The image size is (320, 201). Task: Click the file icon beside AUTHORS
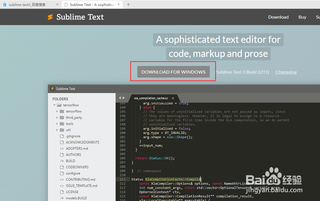pyautogui.click(x=62, y=155)
